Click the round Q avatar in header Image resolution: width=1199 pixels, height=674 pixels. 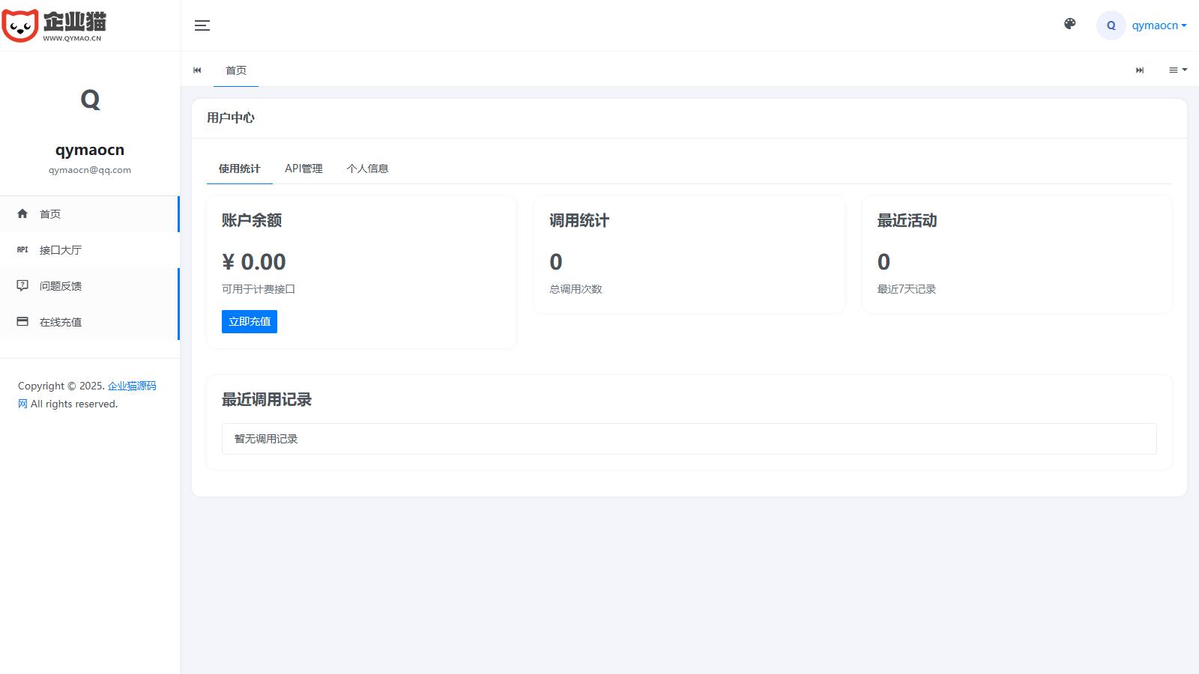coord(1111,25)
